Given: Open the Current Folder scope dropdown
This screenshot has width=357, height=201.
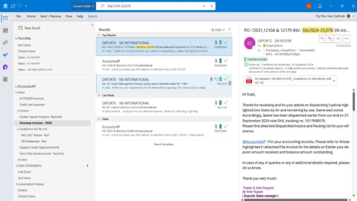Looking at the screenshot, I should click(83, 6).
